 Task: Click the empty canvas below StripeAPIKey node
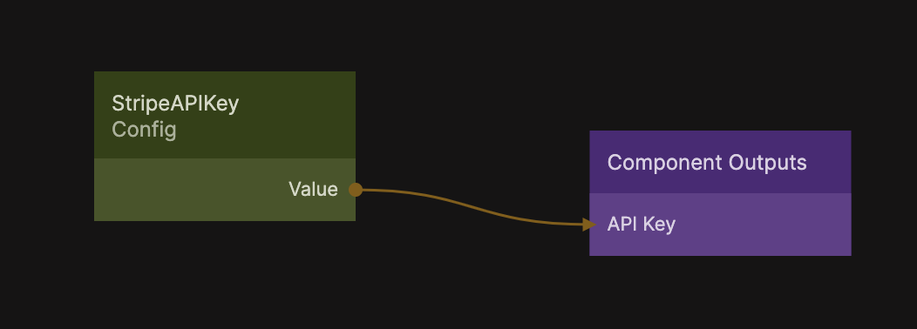click(225, 275)
